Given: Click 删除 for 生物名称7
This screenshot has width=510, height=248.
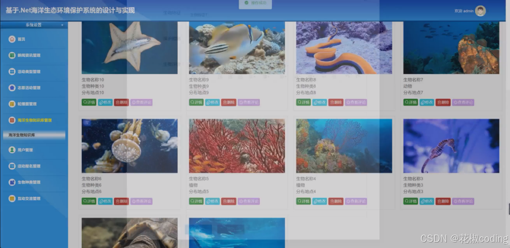Looking at the screenshot, I should point(443,102).
